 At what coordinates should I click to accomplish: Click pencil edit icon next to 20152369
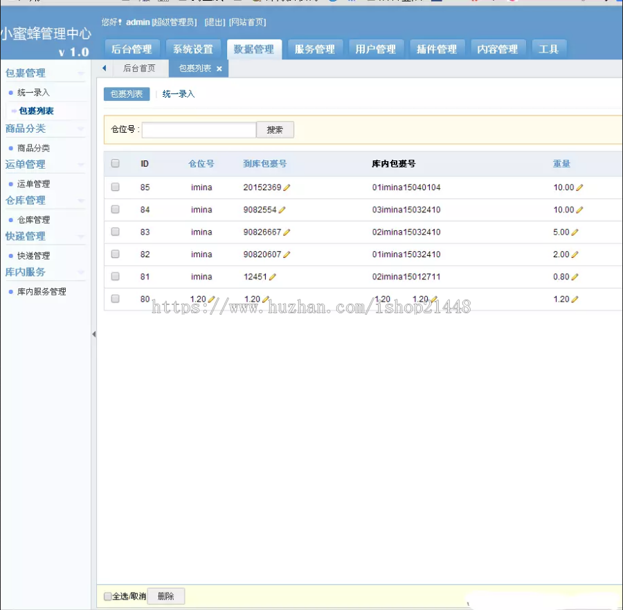click(x=287, y=187)
